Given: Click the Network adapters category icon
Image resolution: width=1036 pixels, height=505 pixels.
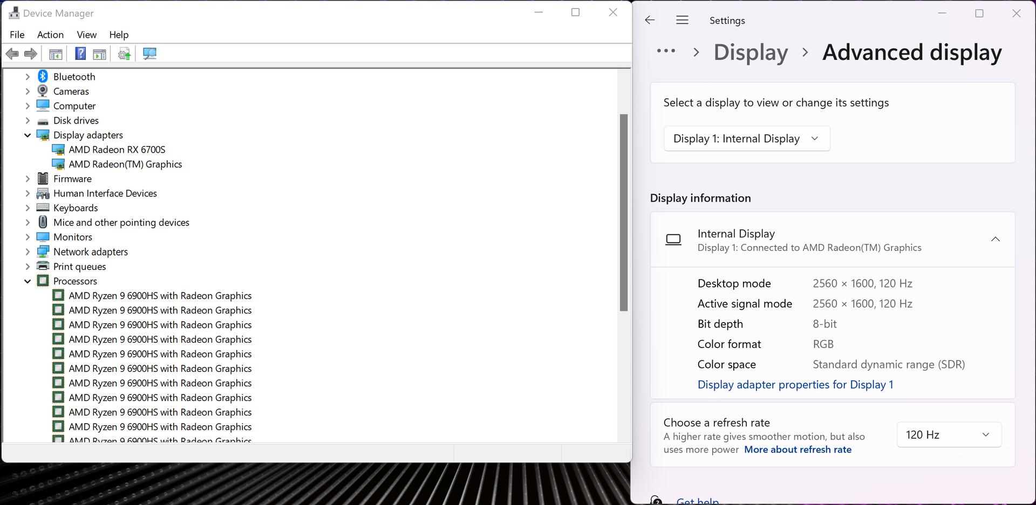Looking at the screenshot, I should click(x=43, y=251).
